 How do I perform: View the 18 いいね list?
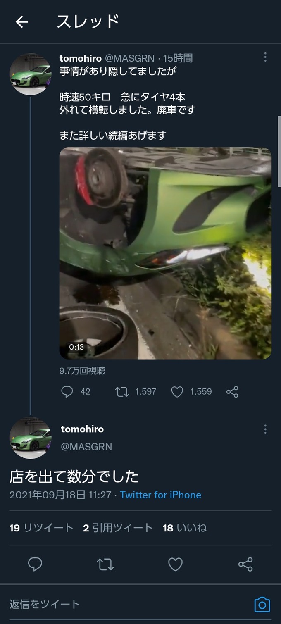[184, 528]
